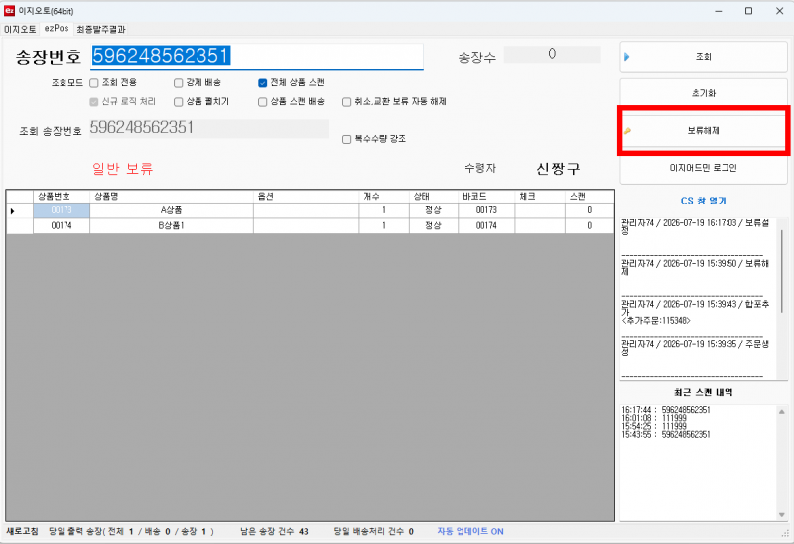Open the CS 창 열기 link
Image resolution: width=794 pixels, height=544 pixels.
click(704, 201)
